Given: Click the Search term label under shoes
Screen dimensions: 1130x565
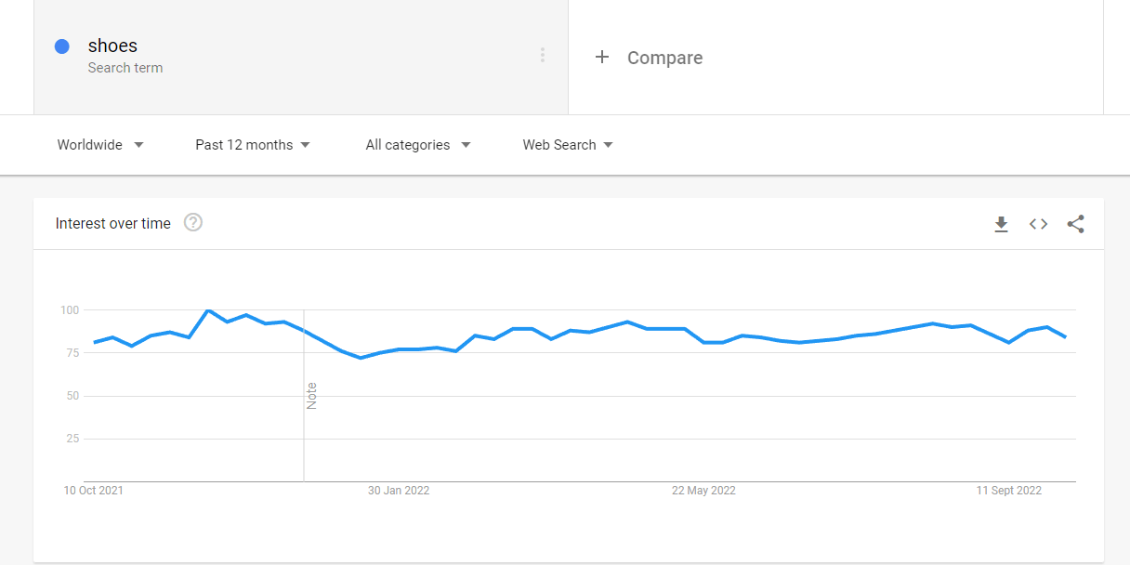Looking at the screenshot, I should pyautogui.click(x=125, y=68).
